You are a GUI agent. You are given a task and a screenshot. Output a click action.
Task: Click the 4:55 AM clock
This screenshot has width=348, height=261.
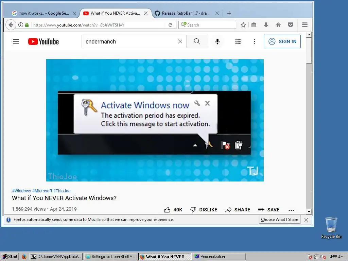click(x=337, y=257)
